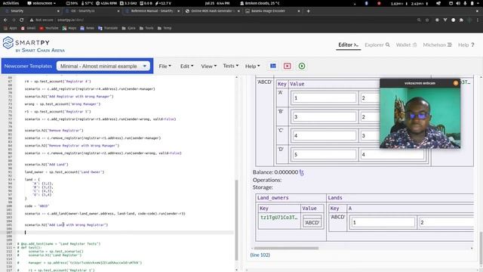The height and width of the screenshot is (272, 483).
Task: Click the webcam video preview
Action: pyautogui.click(x=420, y=118)
